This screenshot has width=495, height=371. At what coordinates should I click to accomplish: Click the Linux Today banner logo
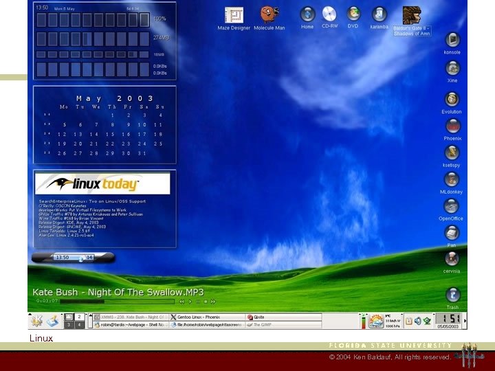[102, 183]
